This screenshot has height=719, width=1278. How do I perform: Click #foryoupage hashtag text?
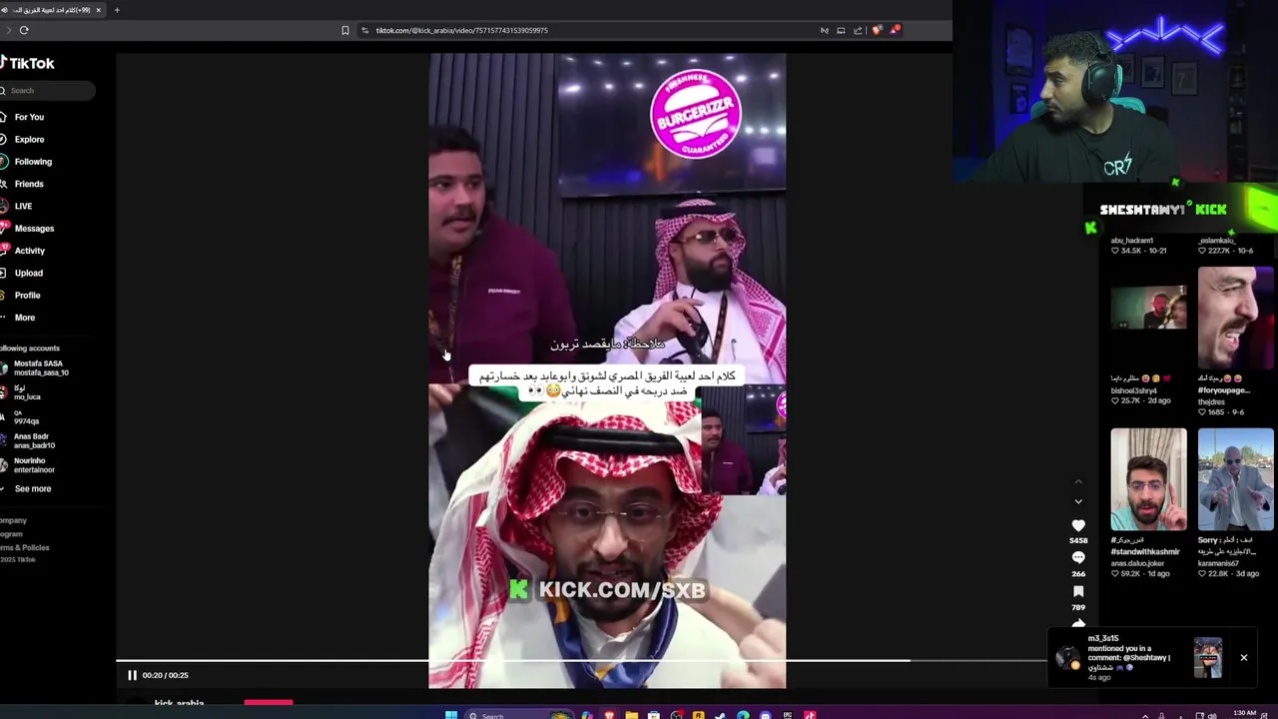[x=1224, y=390]
